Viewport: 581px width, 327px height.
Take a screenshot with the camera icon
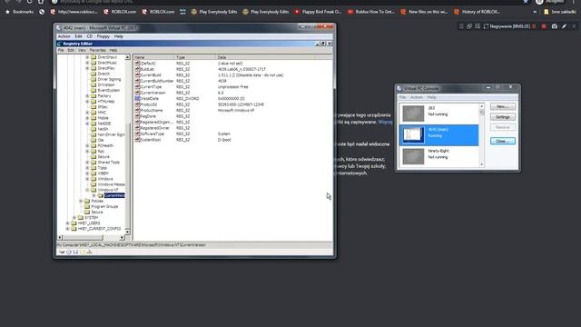click(x=555, y=26)
